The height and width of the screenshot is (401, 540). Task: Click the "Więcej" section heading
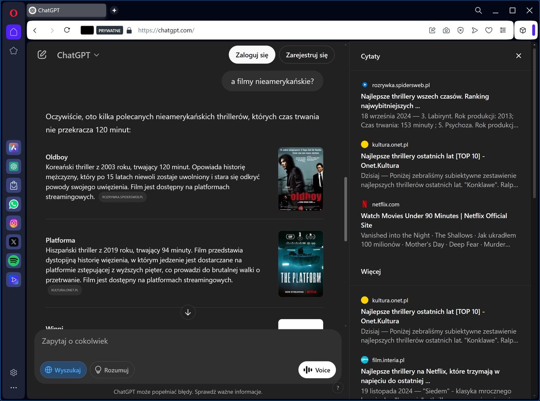(x=371, y=272)
